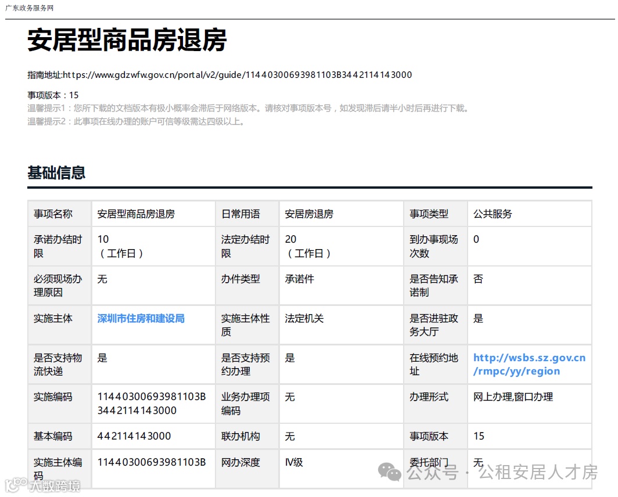Click the guide address URL under the title

click(237, 75)
